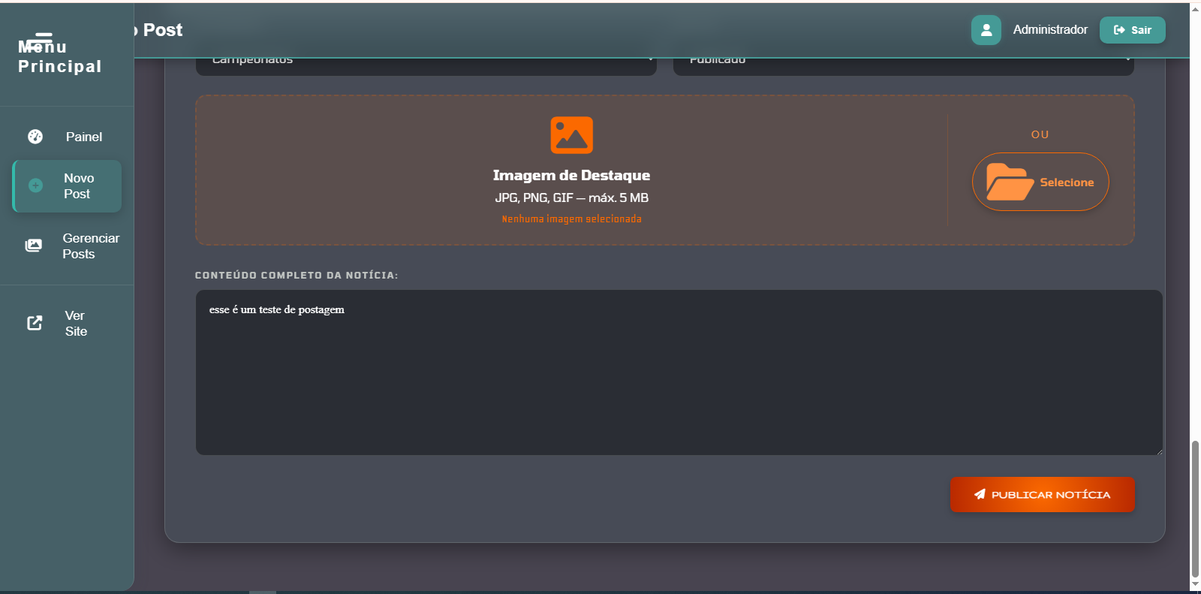
Task: Click the Administrador username label
Action: (x=1050, y=30)
